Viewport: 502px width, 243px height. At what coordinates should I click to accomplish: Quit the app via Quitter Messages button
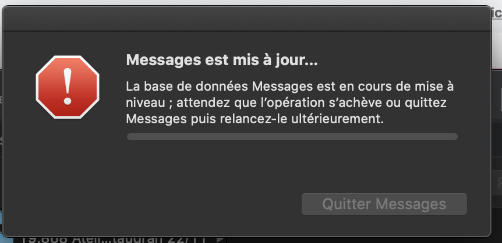pyautogui.click(x=384, y=204)
